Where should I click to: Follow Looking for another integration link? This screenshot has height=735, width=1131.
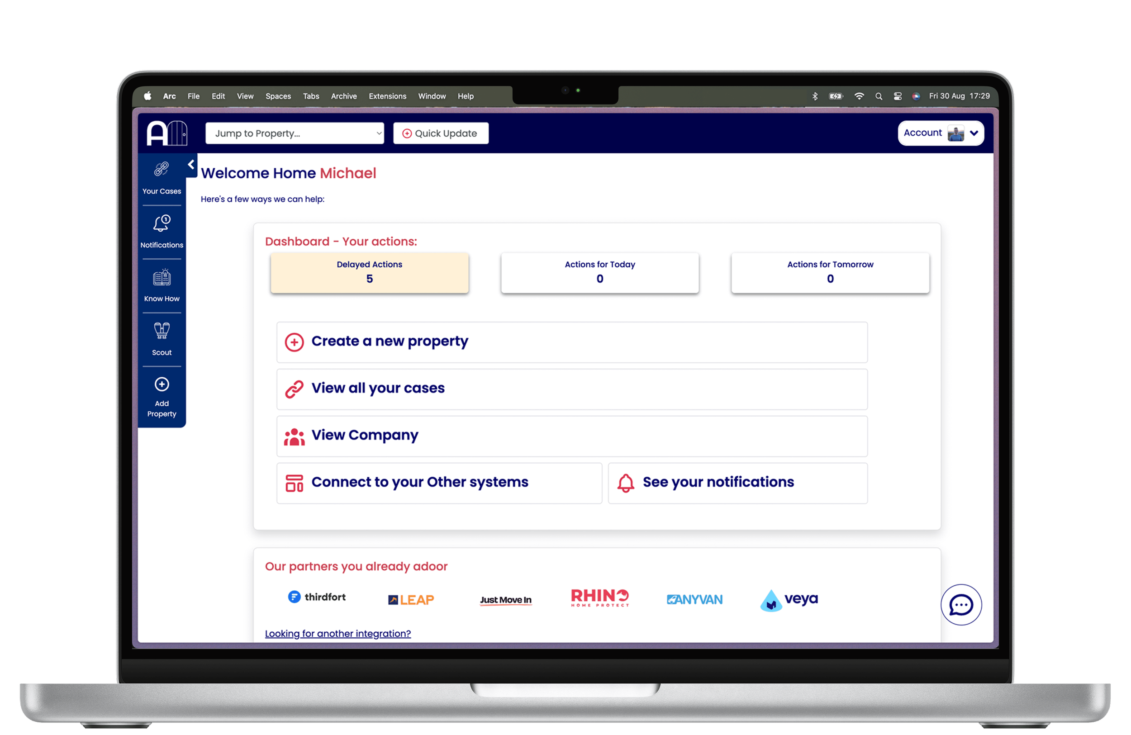coord(337,633)
